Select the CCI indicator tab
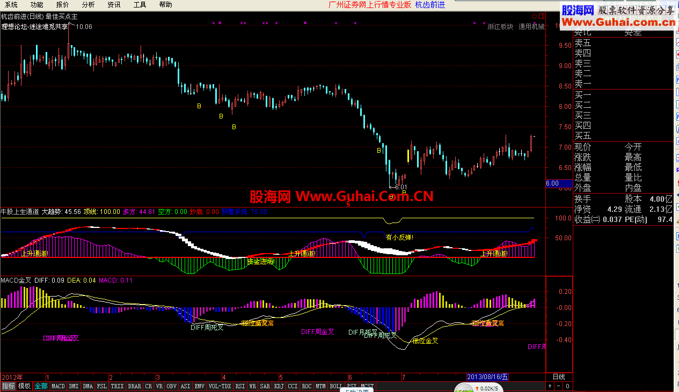 (x=293, y=386)
